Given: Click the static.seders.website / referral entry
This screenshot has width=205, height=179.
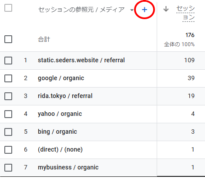Looking at the screenshot, I should [81, 60].
